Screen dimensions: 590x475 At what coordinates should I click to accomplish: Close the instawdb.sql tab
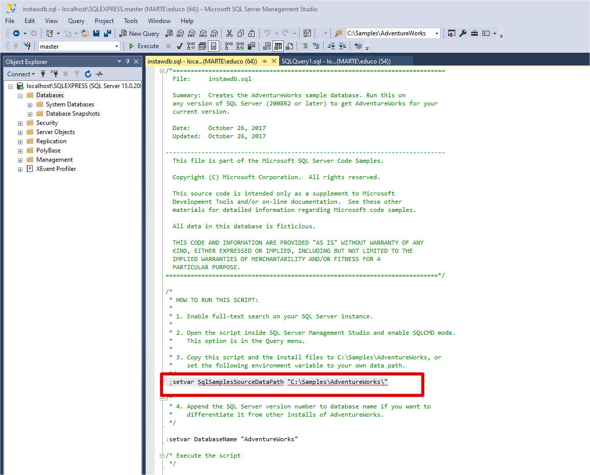tap(274, 61)
